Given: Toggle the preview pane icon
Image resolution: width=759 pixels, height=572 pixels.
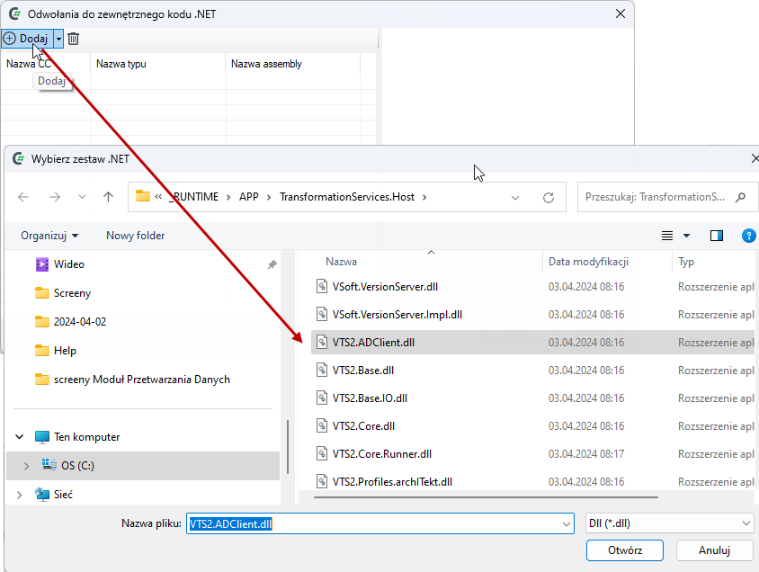Looking at the screenshot, I should pyautogui.click(x=717, y=236).
